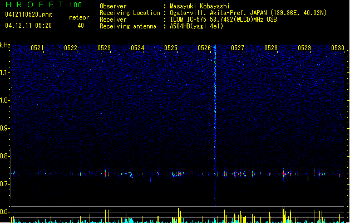Click the 1.0 kHz frequency axis label
The width and height of the screenshot is (350, 223).
[x=5, y=100]
